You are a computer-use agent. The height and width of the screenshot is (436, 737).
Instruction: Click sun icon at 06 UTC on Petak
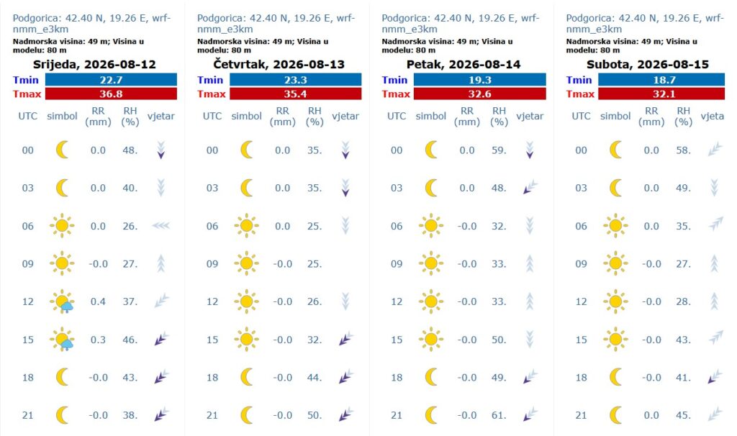pyautogui.click(x=431, y=225)
